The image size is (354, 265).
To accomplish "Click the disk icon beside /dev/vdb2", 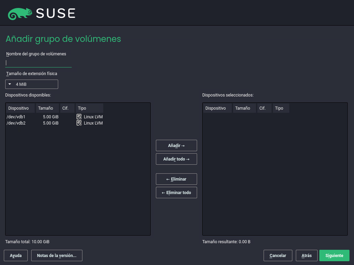I will tap(79, 123).
